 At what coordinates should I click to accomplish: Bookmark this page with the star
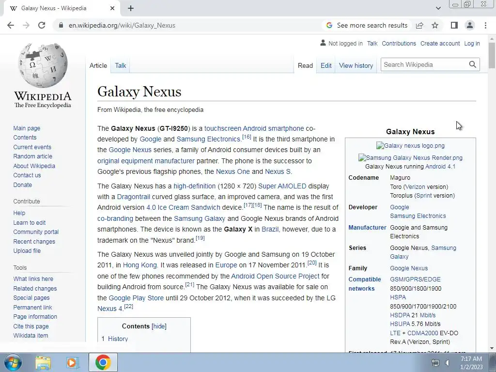click(x=435, y=25)
